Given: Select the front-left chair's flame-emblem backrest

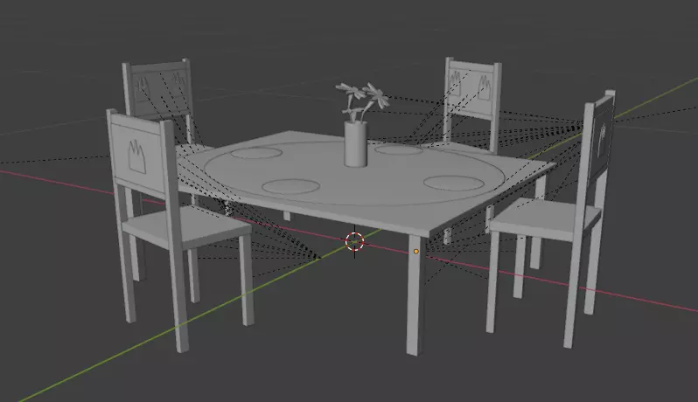Looking at the screenshot, I should [x=136, y=153].
